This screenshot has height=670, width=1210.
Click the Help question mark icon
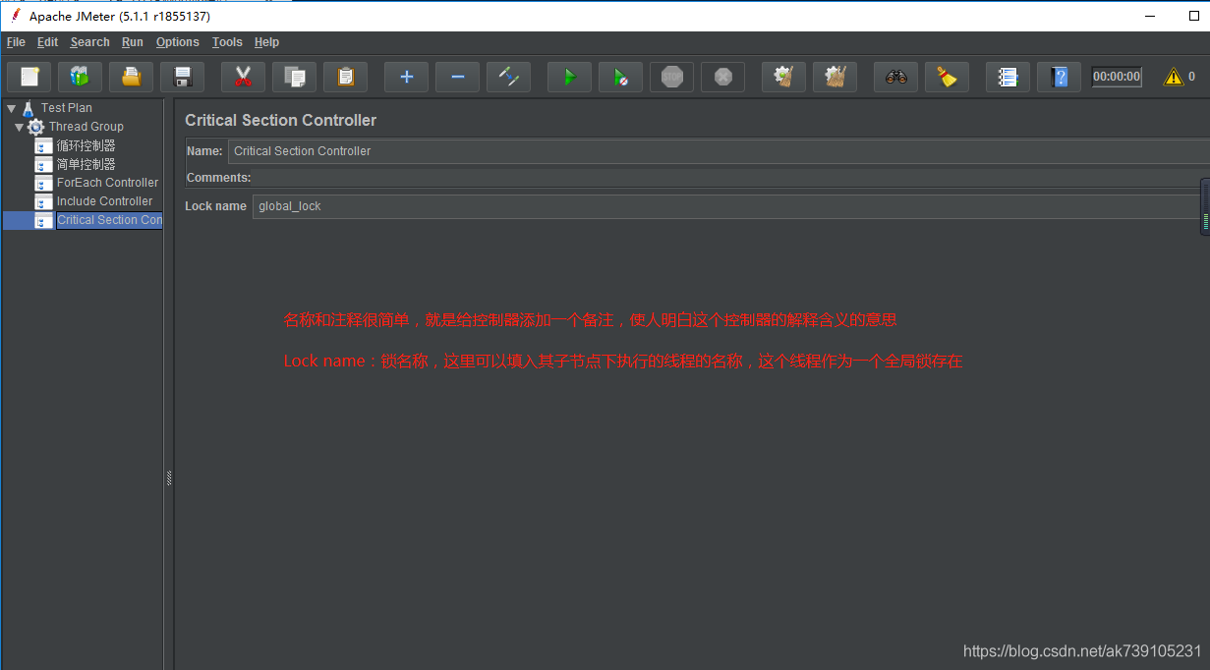click(x=1060, y=77)
